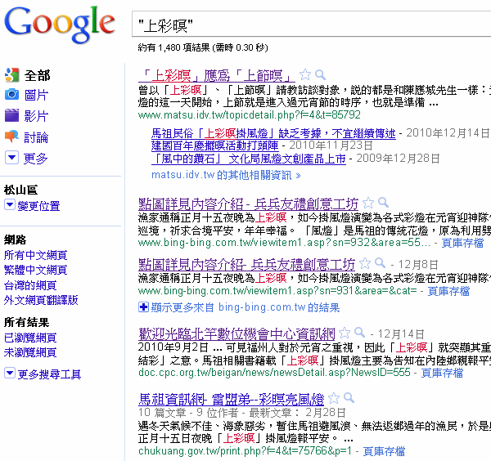This screenshot has width=491, height=461.
Task: Click 顯示更多來自 bing-bing.com.tw 的結果 text
Action: 245,307
